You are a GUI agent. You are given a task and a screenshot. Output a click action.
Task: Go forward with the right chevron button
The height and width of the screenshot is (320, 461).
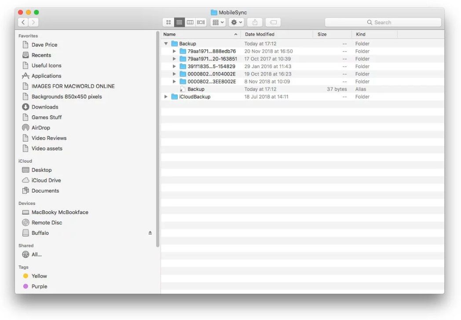(x=33, y=22)
